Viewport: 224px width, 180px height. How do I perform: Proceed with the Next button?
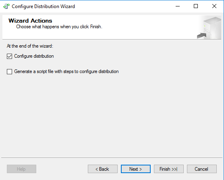pyautogui.click(x=136, y=169)
